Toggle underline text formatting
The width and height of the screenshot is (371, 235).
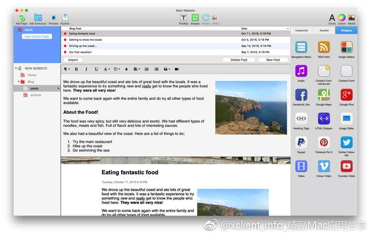(96, 69)
